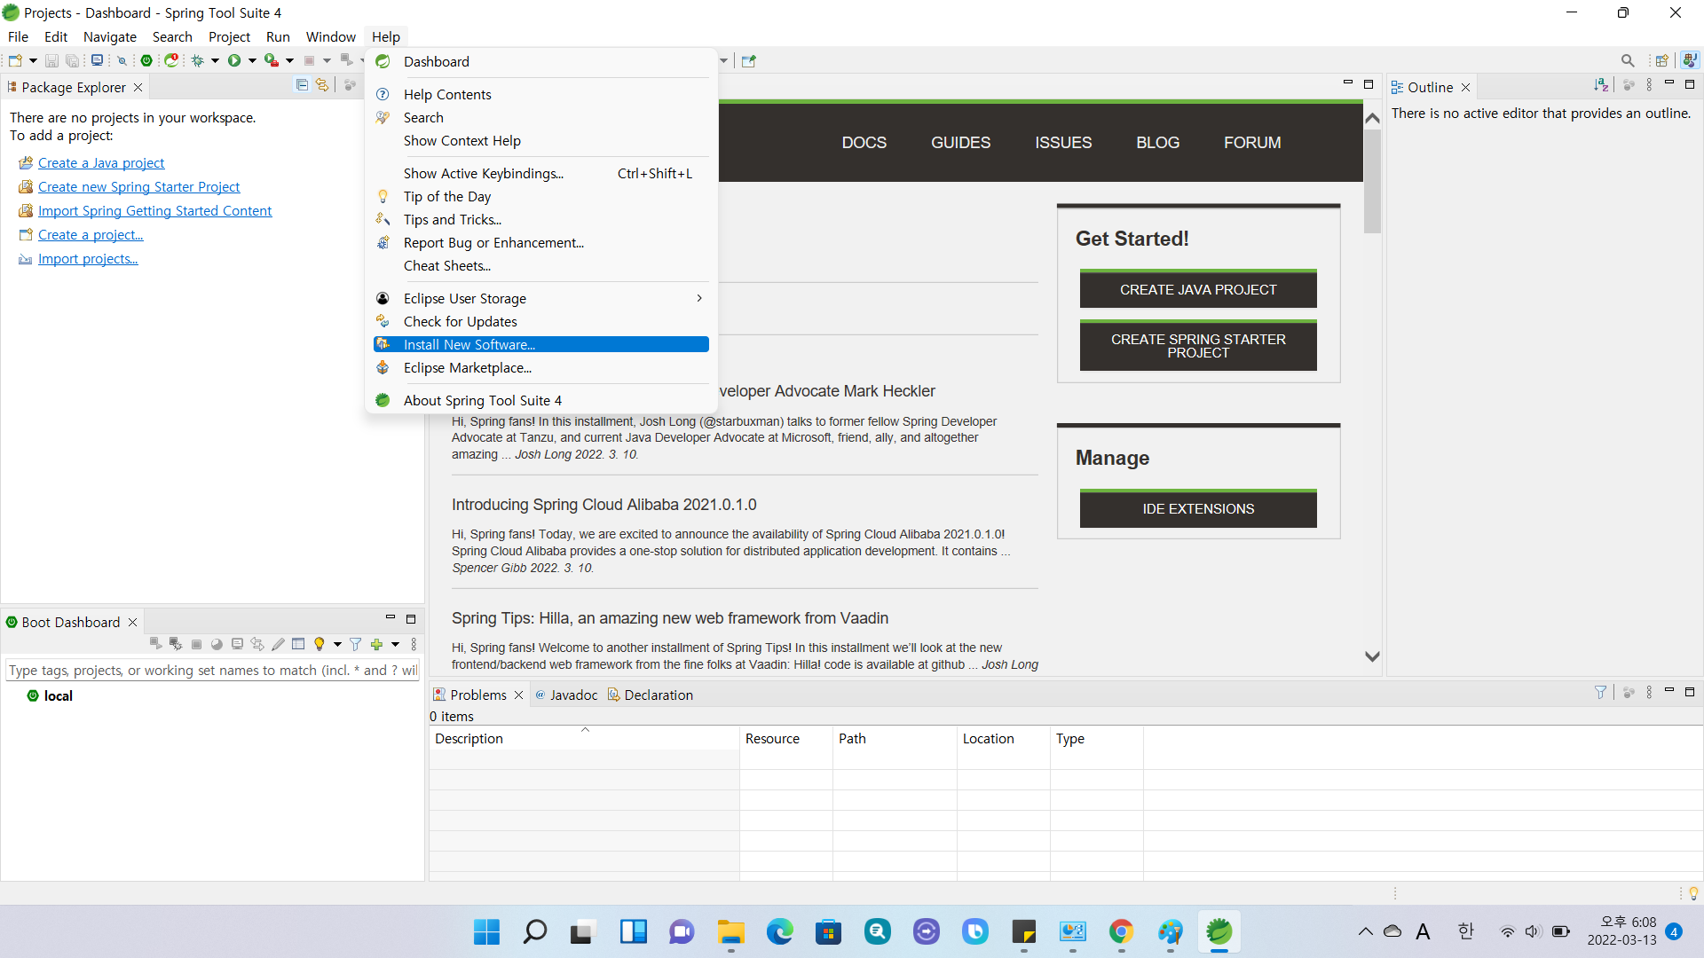Viewport: 1704px width, 958px height.
Task: Toggle the alphabetical sort button in Outline
Action: pos(1600,85)
